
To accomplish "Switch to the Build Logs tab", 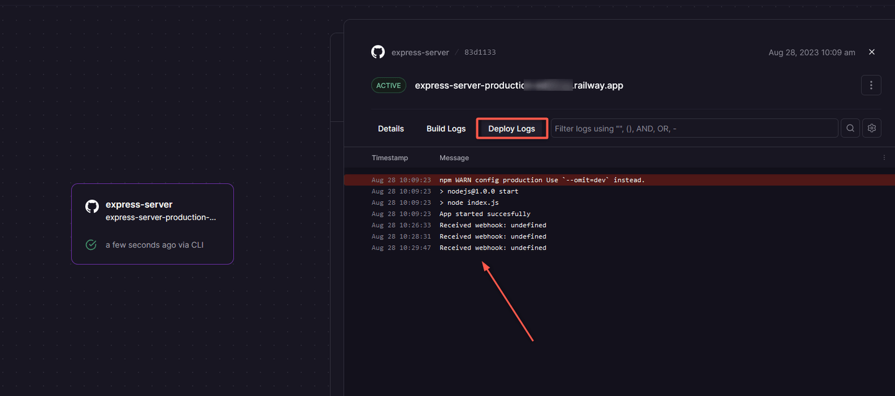I will click(446, 128).
